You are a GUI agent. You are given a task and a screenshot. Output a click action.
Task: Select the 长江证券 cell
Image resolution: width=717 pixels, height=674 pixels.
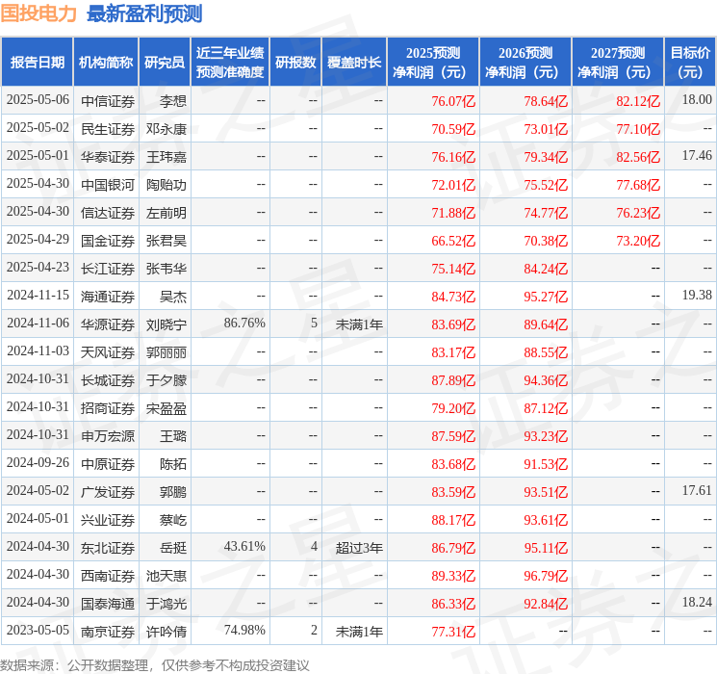click(x=108, y=269)
